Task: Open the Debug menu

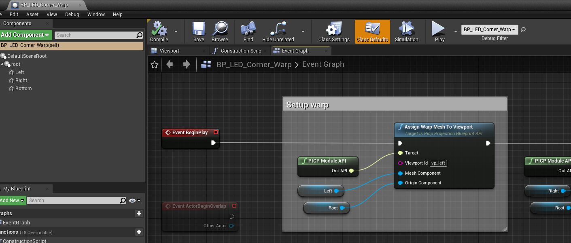Action: pos(72,14)
